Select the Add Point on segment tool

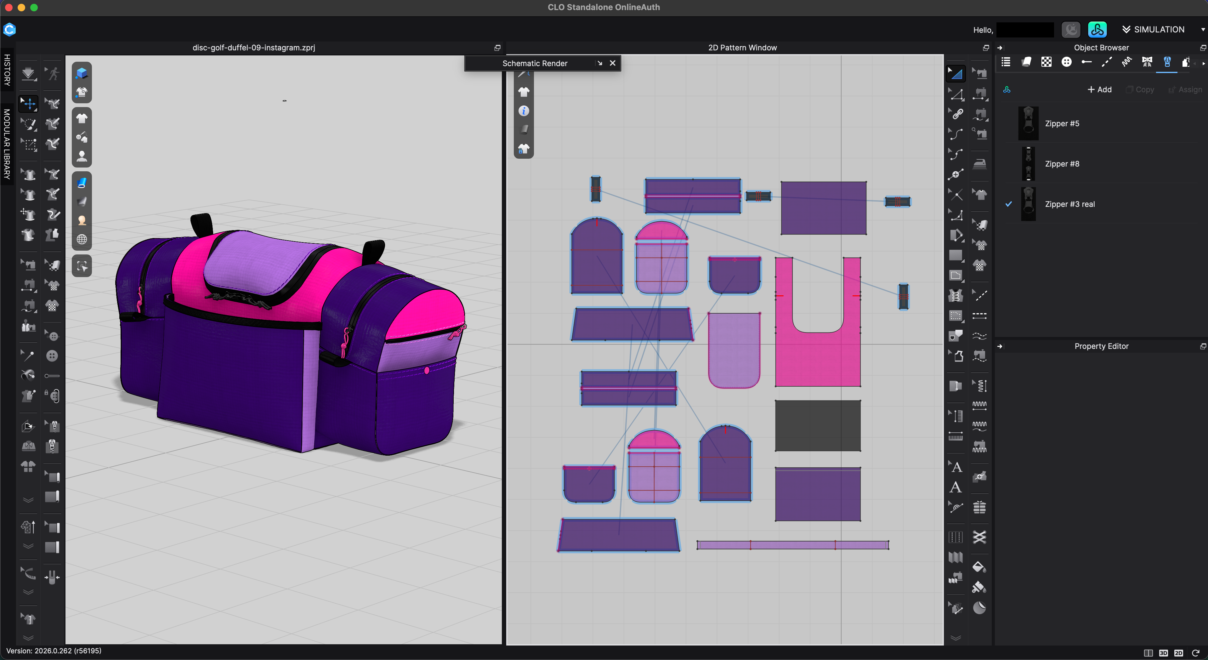[956, 174]
